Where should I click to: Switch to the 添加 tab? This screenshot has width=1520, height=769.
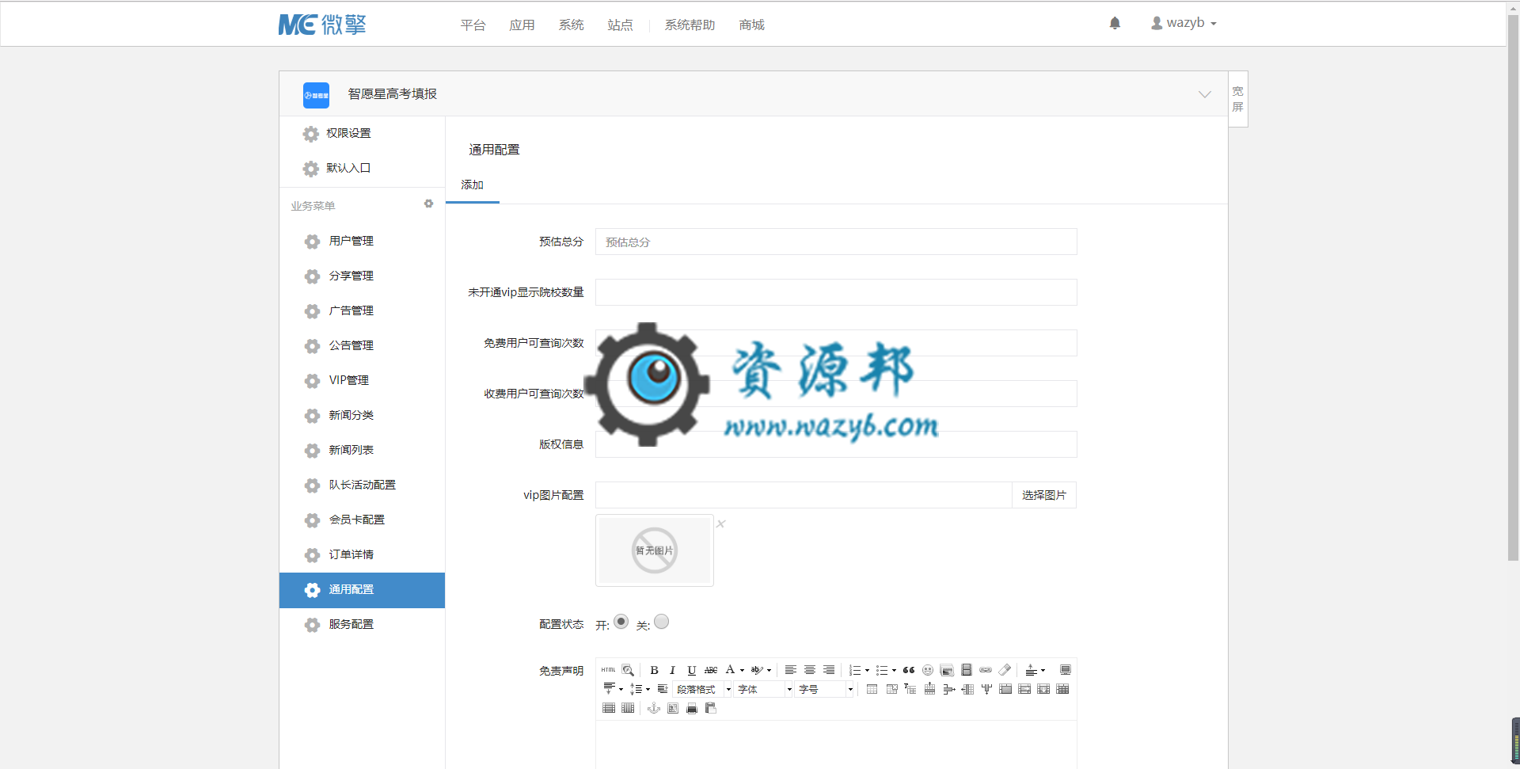472,185
